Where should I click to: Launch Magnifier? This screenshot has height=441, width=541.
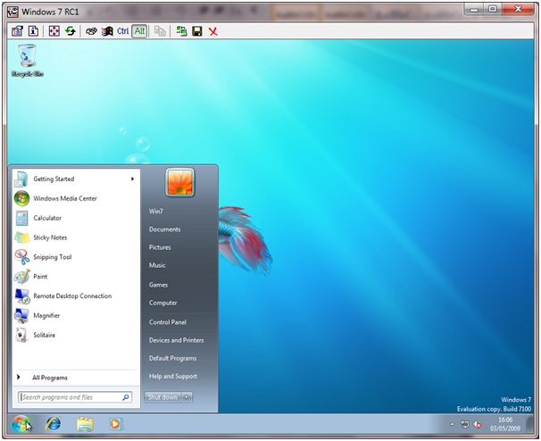[76, 315]
